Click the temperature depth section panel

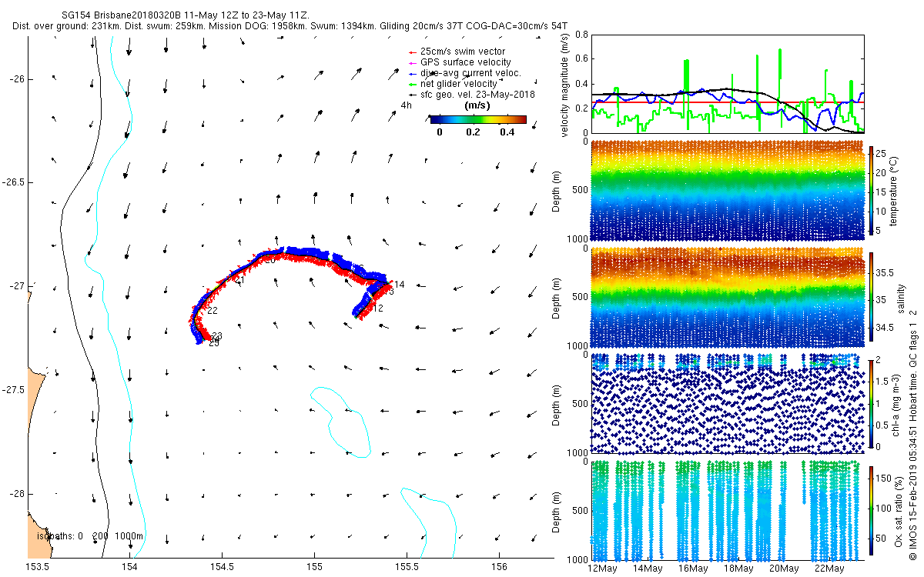click(x=728, y=190)
